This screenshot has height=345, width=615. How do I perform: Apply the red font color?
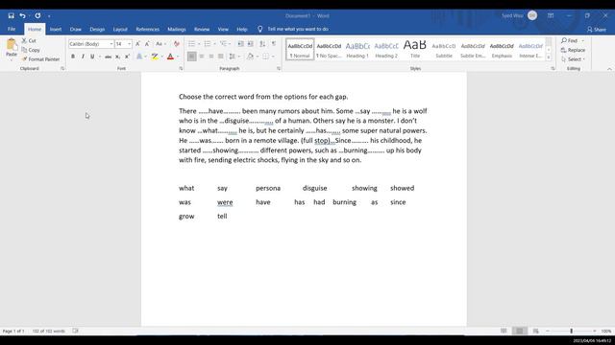(170, 57)
